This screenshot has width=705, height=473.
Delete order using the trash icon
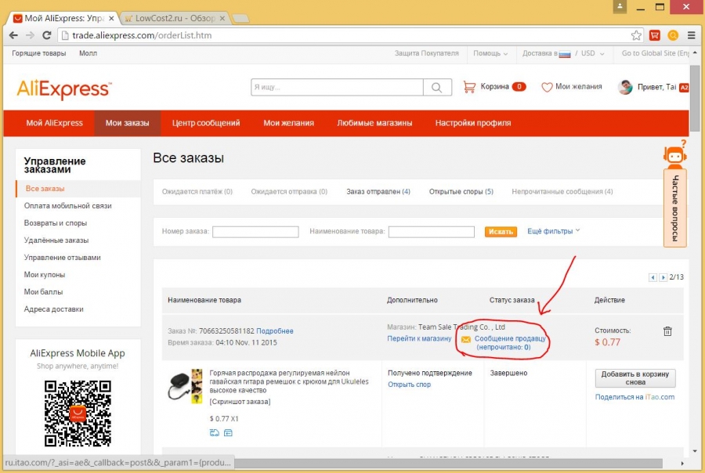click(x=667, y=331)
